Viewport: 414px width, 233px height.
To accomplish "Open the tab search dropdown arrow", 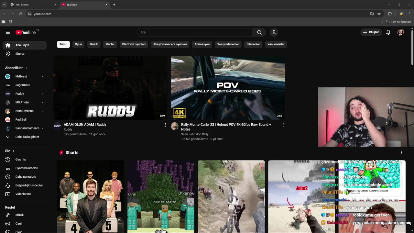I will 4,5.
